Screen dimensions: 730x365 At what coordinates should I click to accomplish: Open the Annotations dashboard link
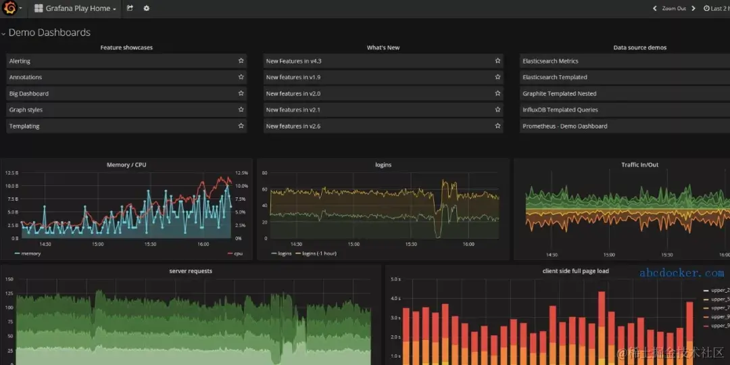126,77
